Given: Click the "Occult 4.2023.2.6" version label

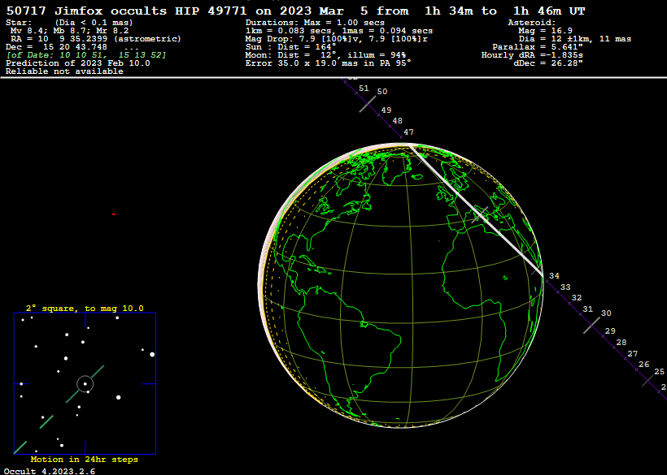Looking at the screenshot, I should click(x=50, y=471).
